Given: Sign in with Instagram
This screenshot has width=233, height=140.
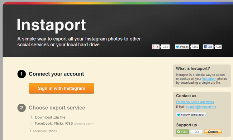Looking at the screenshot, I should click(61, 88).
